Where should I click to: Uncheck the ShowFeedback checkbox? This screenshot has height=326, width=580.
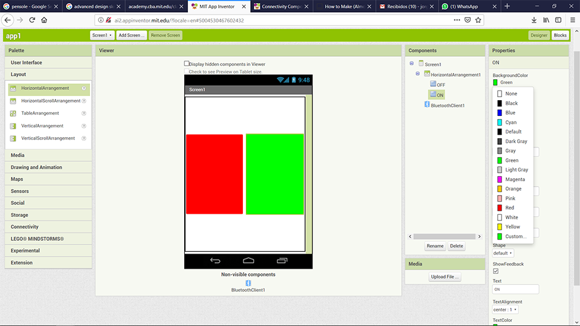(x=495, y=271)
